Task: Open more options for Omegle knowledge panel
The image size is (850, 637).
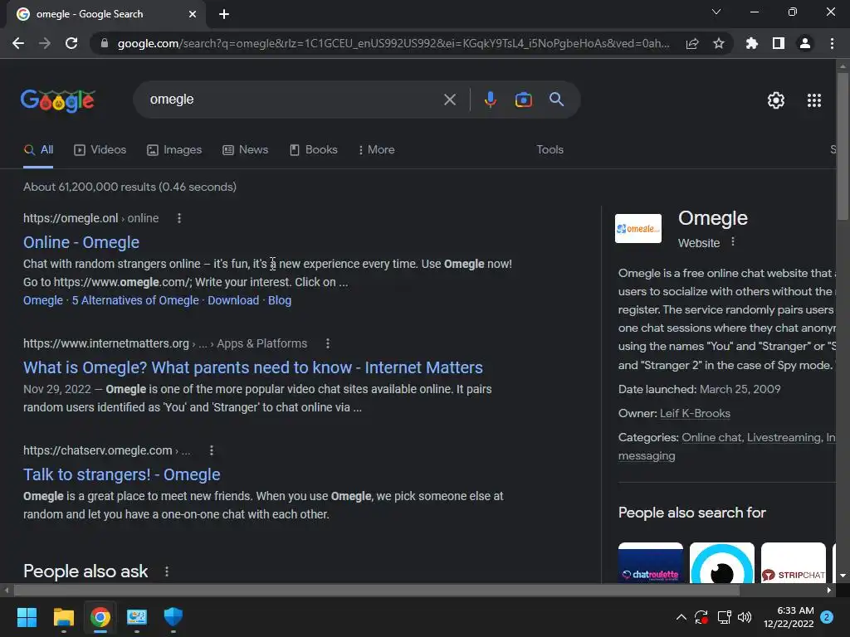Action: 733,241
